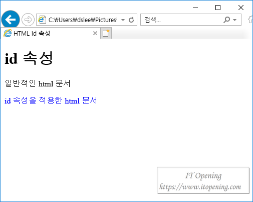Open the search provider dropdown arrow
The image size is (253, 202).
(x=234, y=20)
